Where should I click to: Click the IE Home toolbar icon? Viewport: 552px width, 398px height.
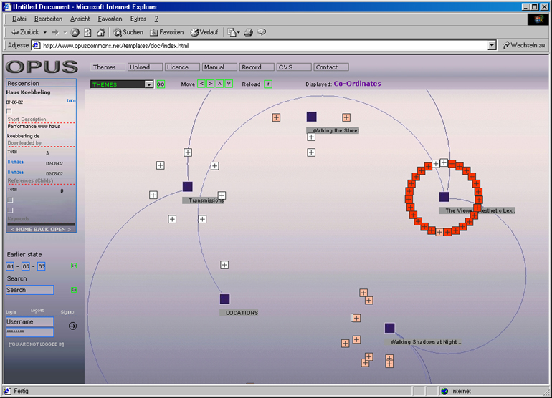[x=100, y=32]
